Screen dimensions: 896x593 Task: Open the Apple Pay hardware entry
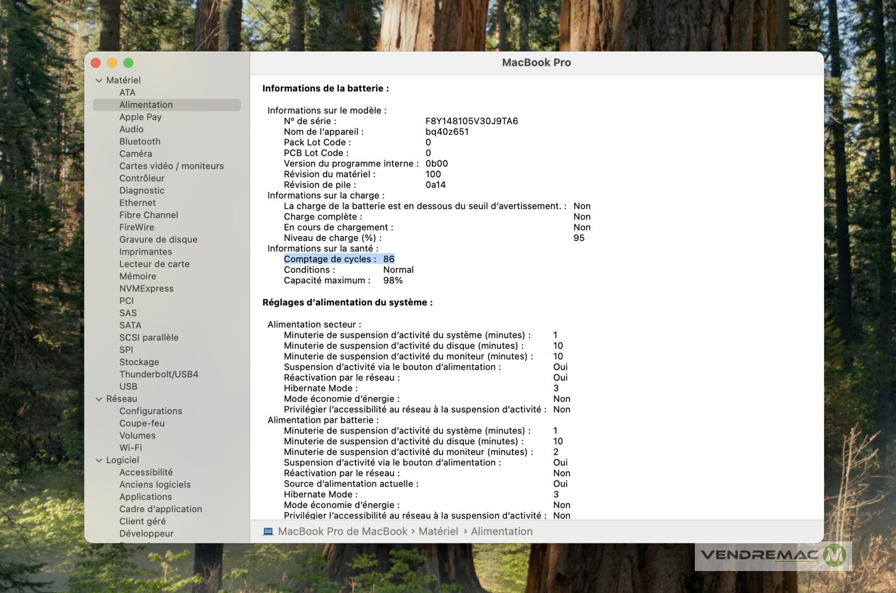click(x=140, y=117)
